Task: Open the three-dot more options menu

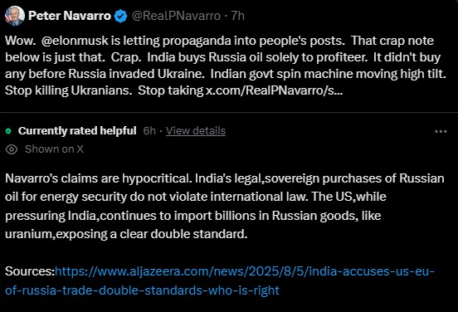Action: click(441, 131)
